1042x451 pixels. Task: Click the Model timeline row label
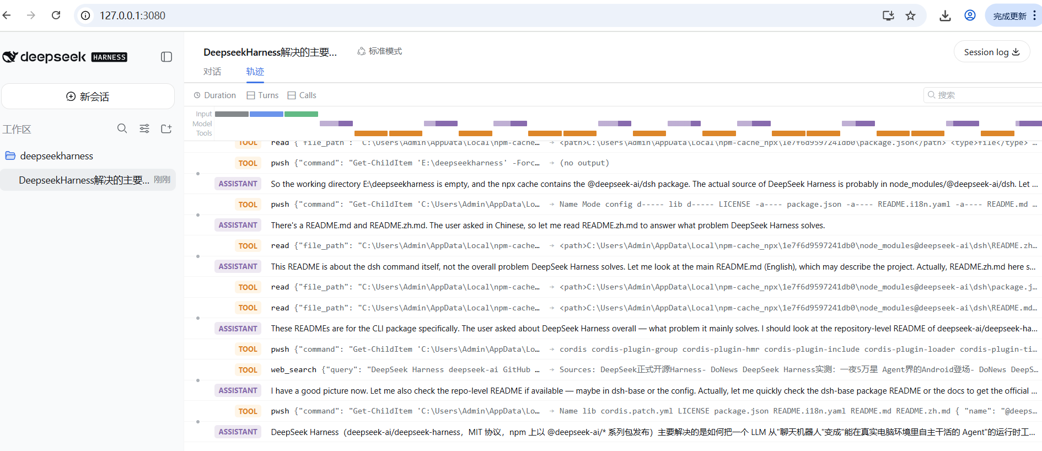point(202,124)
